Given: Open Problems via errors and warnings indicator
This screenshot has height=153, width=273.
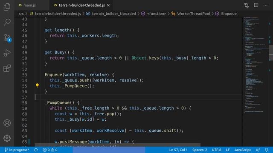Looking at the screenshot, I should tap(50, 150).
